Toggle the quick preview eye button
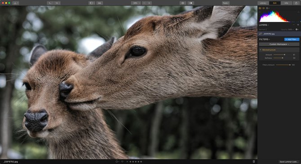The image size is (301, 164). pyautogui.click(x=183, y=3)
